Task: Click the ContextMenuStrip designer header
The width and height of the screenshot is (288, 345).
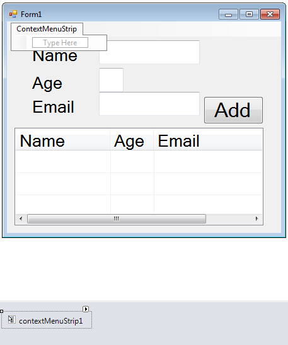Action: (x=47, y=29)
